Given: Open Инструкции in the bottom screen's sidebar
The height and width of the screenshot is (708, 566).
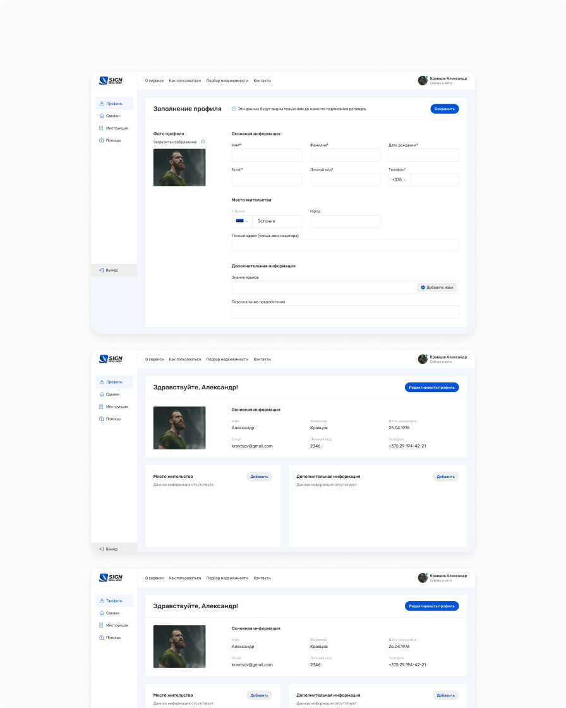Looking at the screenshot, I should coord(114,625).
